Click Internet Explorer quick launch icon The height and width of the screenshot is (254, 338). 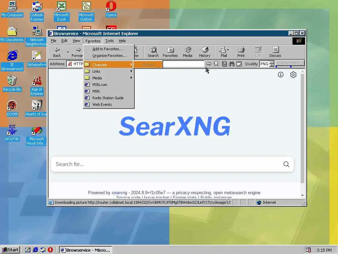[x=35, y=250]
